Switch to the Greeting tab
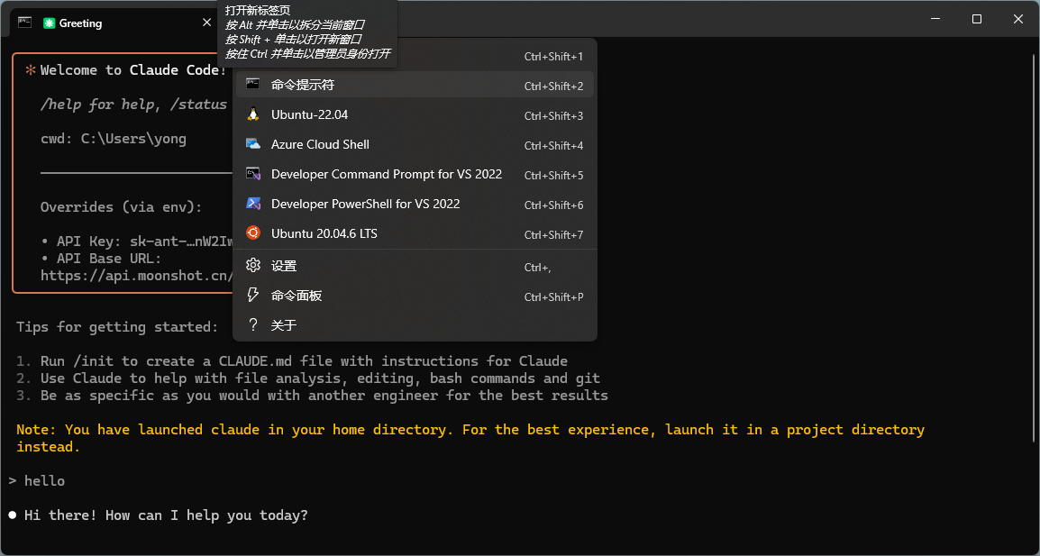The height and width of the screenshot is (556, 1040). tap(113, 23)
